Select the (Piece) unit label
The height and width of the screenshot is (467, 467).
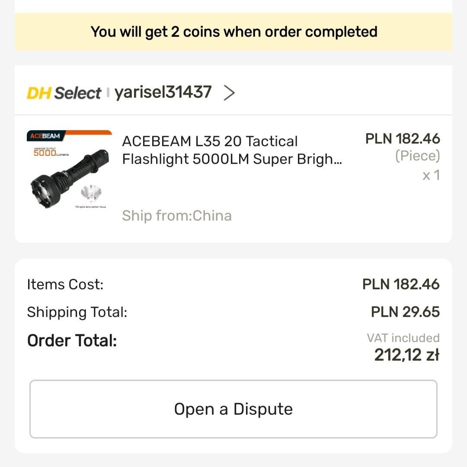point(417,156)
